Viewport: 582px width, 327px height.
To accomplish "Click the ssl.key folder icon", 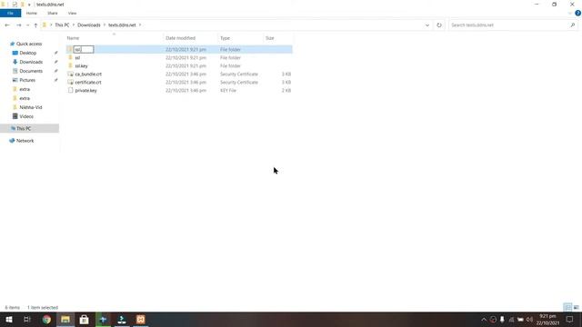I will tap(71, 66).
